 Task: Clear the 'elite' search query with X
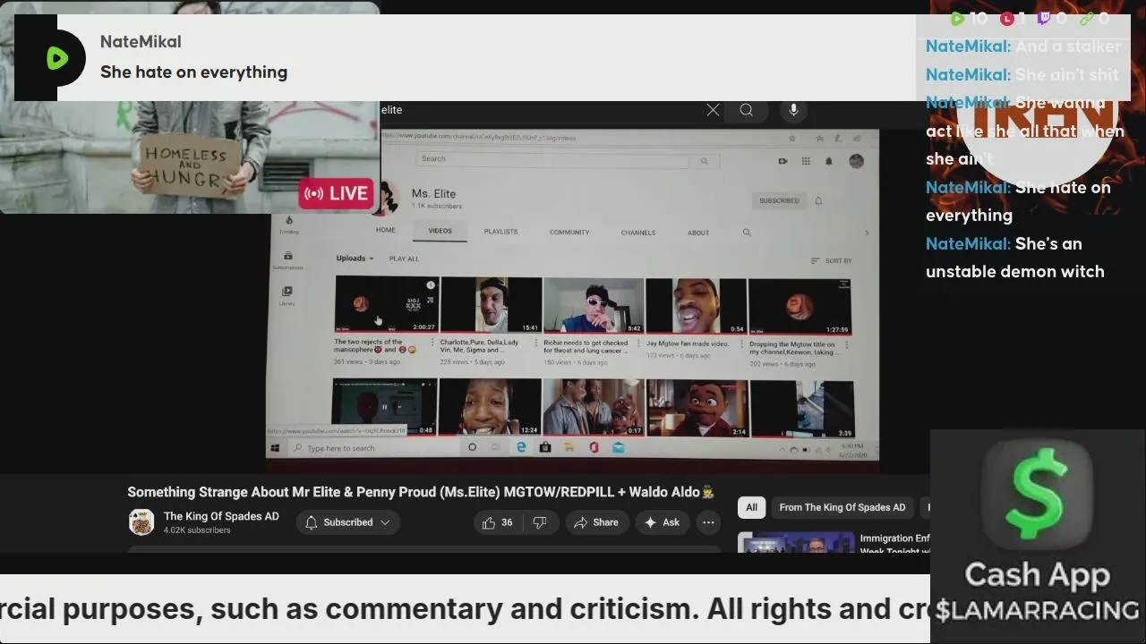pos(713,110)
